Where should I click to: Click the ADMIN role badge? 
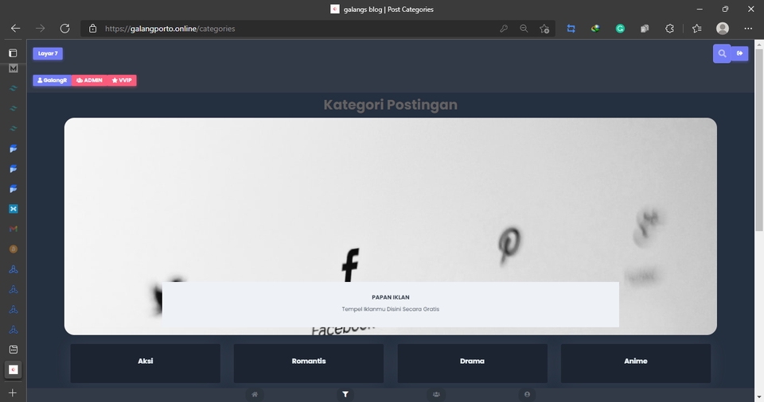click(x=90, y=80)
